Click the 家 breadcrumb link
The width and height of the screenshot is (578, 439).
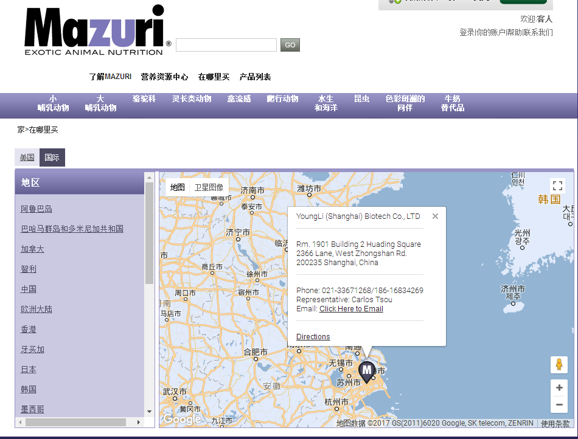21,130
